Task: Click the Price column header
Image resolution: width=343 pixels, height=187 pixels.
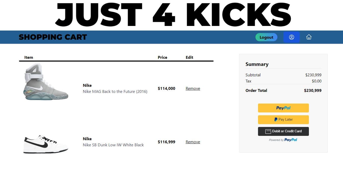Action: pyautogui.click(x=162, y=57)
